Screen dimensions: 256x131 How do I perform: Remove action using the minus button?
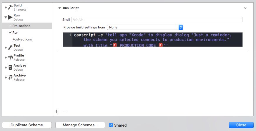65,111
